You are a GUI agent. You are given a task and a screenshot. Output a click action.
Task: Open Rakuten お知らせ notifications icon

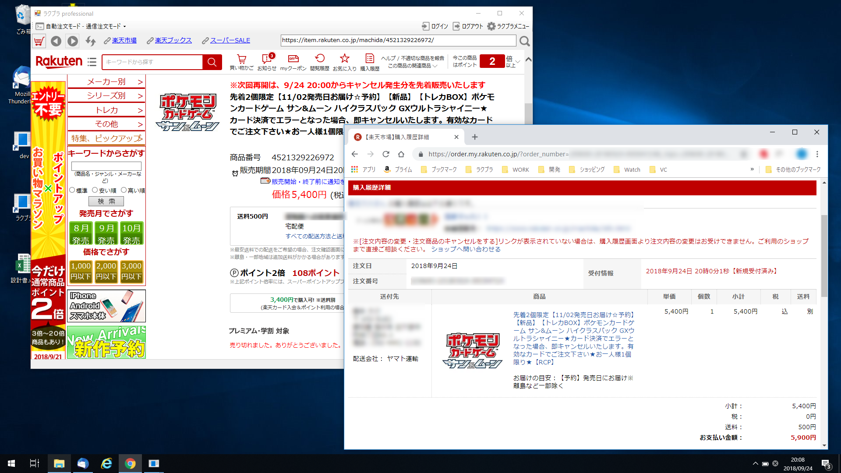click(266, 62)
